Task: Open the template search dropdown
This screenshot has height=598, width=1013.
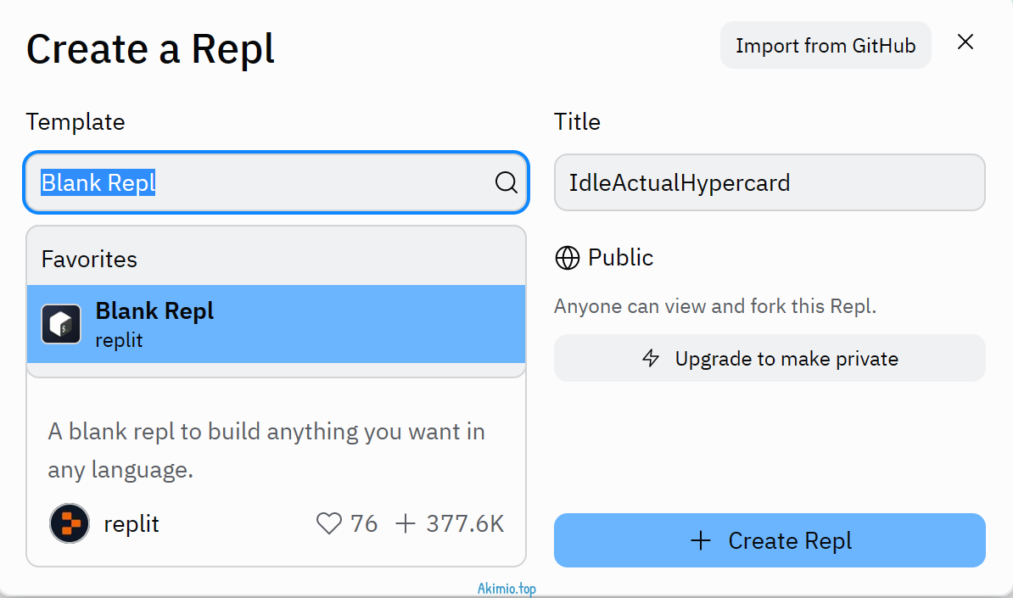Action: click(276, 182)
